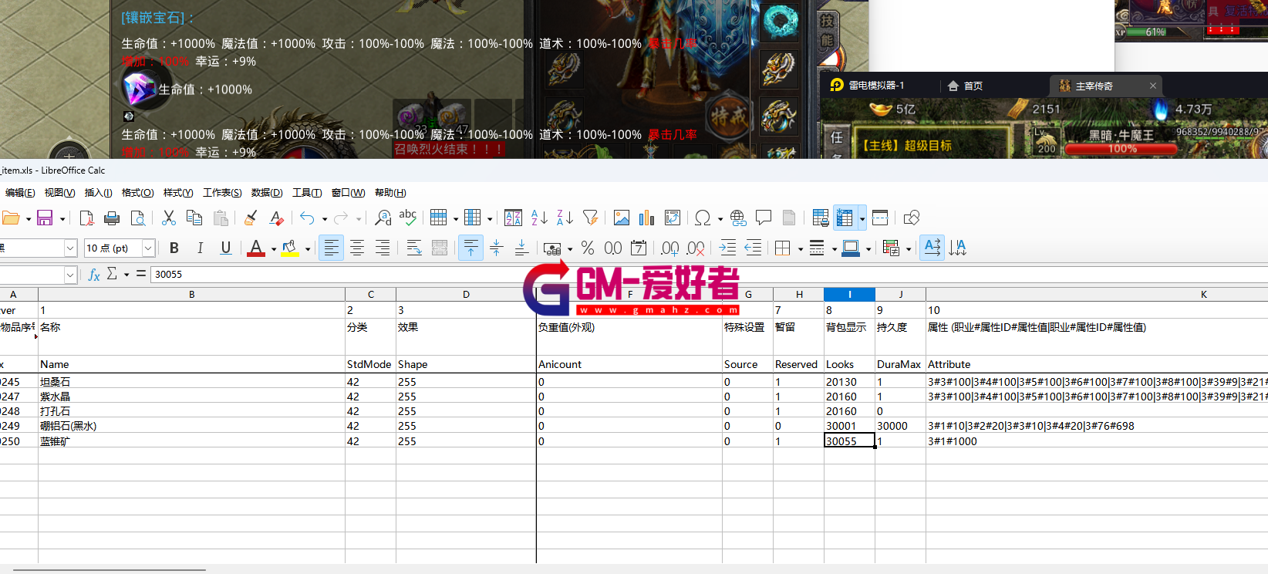Insert an image into the sheet

[x=622, y=218]
